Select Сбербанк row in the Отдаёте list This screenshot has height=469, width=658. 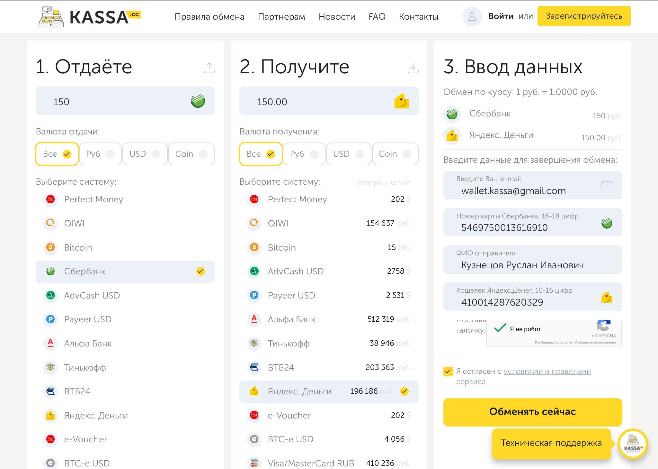125,271
